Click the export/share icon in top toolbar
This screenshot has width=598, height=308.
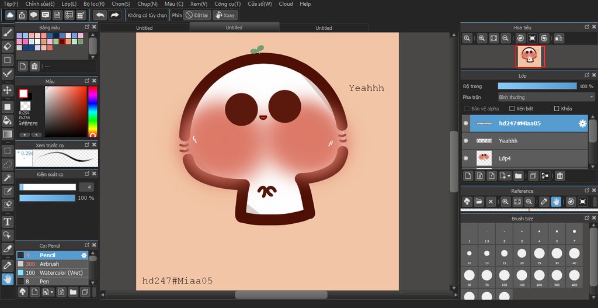(x=22, y=15)
